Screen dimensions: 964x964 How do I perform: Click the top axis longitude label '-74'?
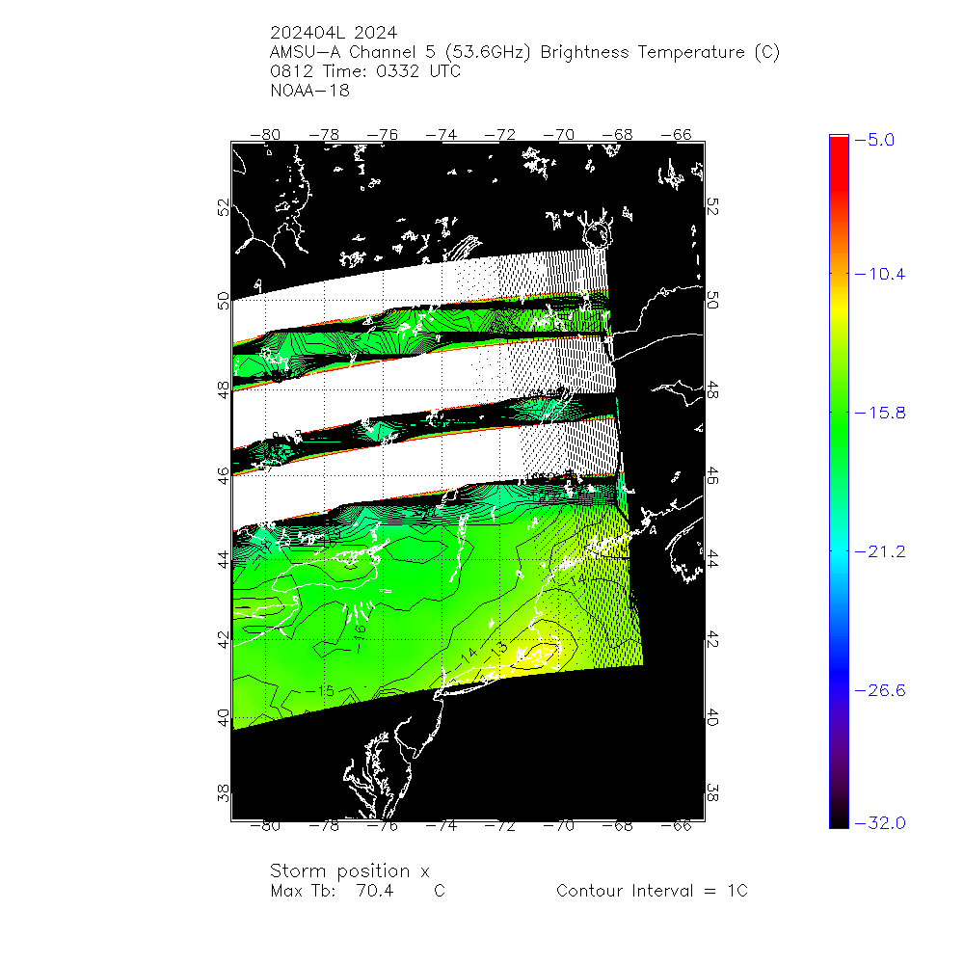click(x=441, y=134)
